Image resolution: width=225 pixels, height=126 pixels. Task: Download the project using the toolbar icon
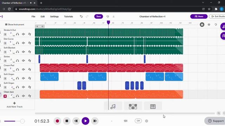(114, 16)
